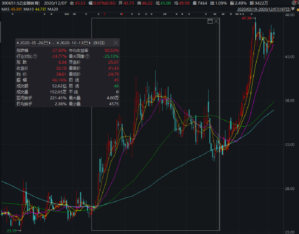The image size is (299, 234).
Task: Open the start date calendar picker icon
Action: (45, 43)
